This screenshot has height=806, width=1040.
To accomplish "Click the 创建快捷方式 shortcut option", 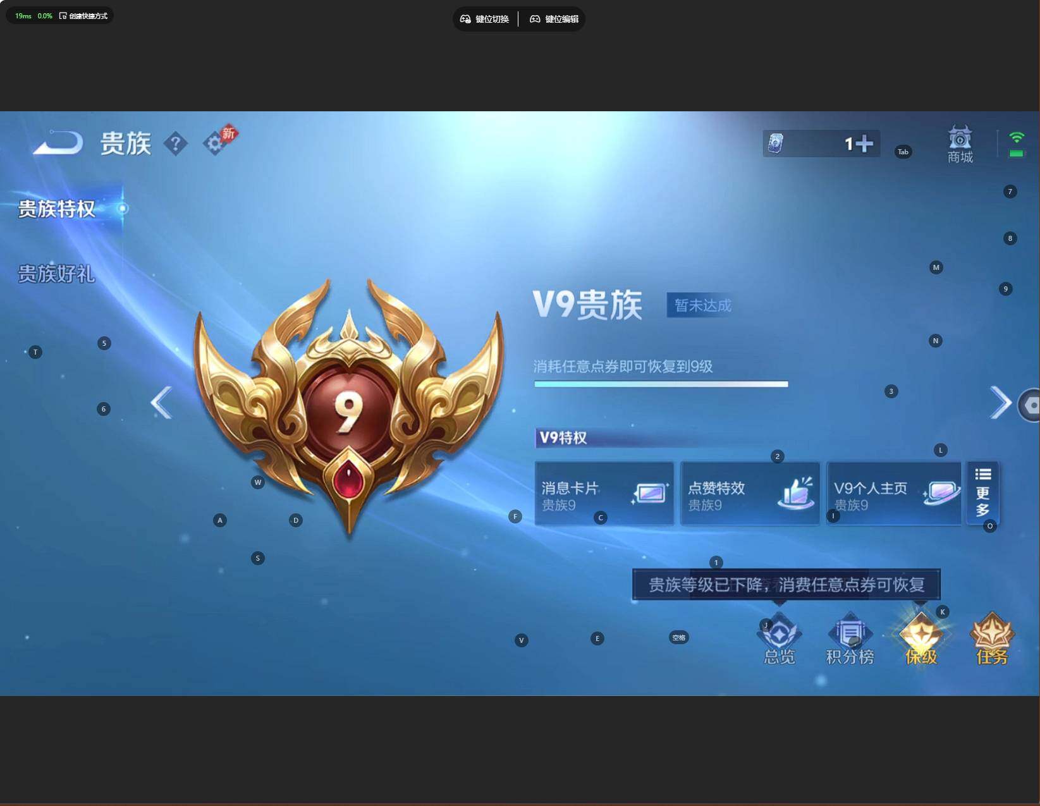I will point(83,16).
